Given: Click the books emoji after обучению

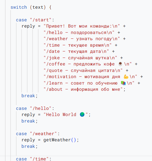Looking at the screenshot, I should tap(123, 83).
